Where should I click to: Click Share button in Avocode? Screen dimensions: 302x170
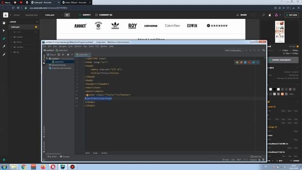tap(242, 15)
